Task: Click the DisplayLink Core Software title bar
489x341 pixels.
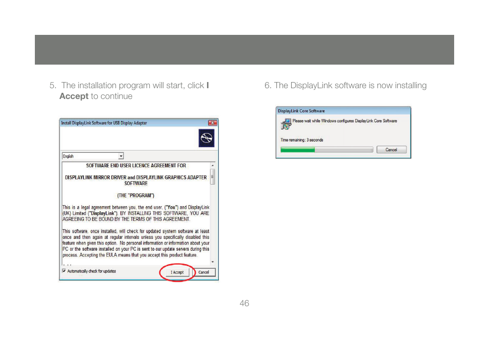Action: (343, 111)
